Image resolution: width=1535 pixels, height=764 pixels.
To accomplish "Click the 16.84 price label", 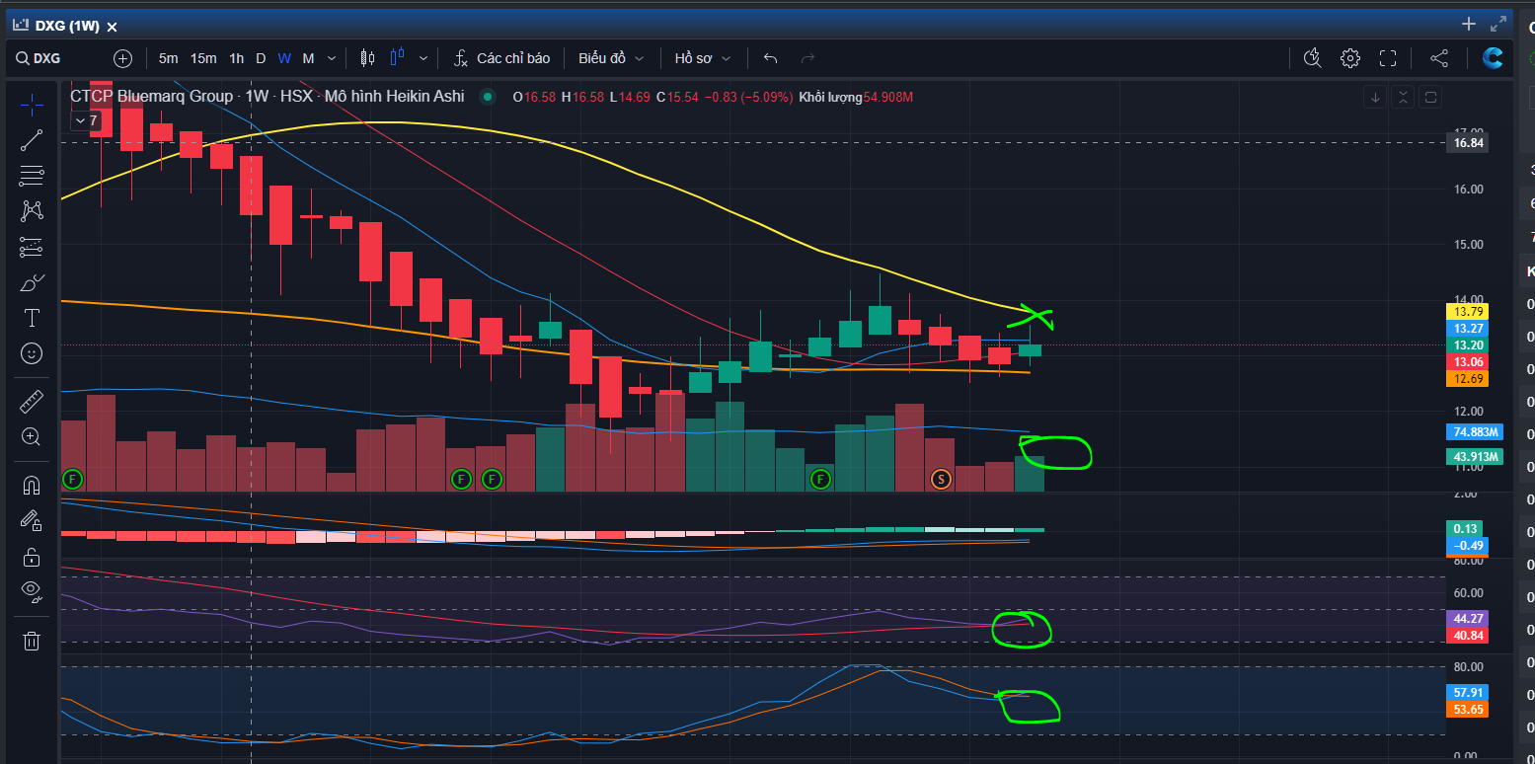I will [1466, 142].
